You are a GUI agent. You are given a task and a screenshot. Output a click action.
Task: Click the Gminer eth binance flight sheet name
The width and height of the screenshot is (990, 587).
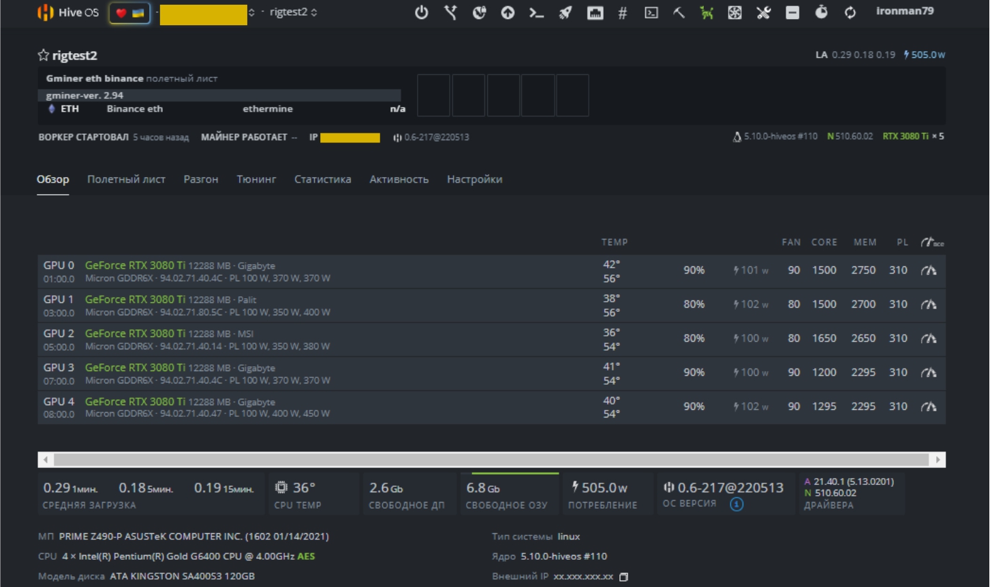tap(95, 78)
